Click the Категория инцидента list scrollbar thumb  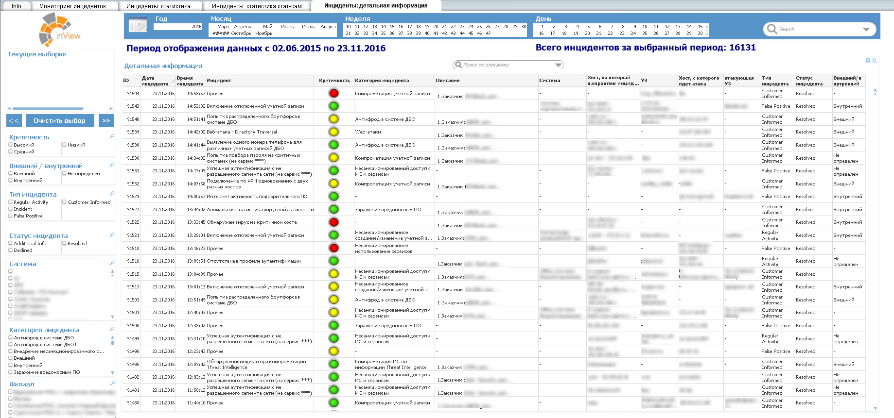tap(112, 343)
